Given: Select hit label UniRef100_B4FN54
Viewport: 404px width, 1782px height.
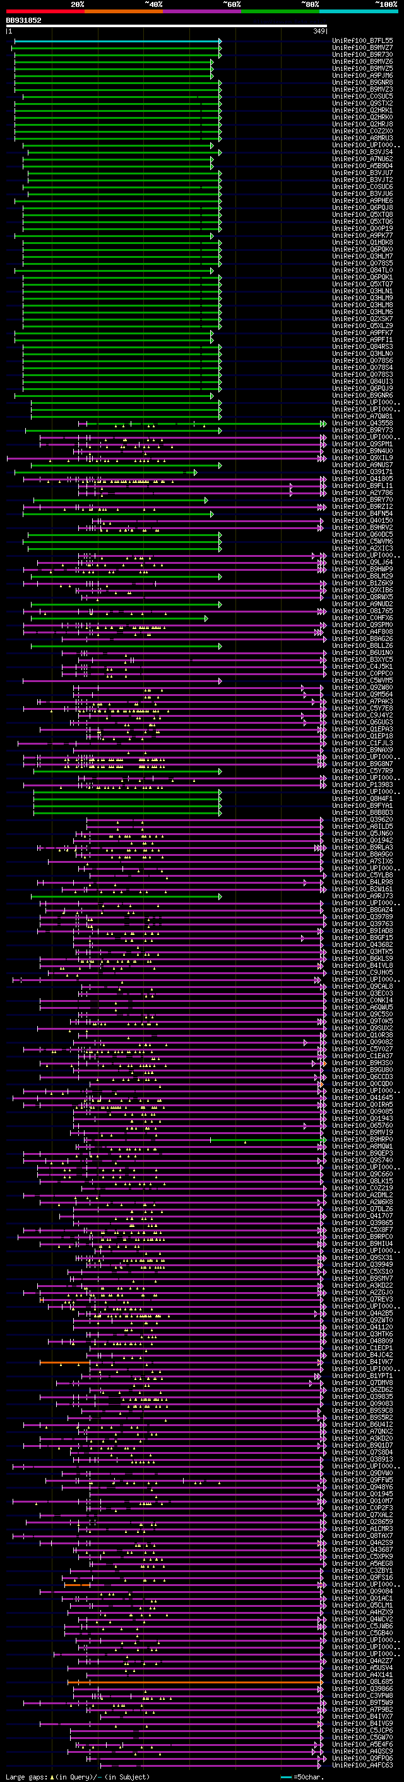Looking at the screenshot, I should pos(362,513).
